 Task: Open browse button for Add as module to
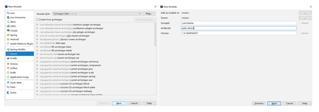tap(305, 13)
